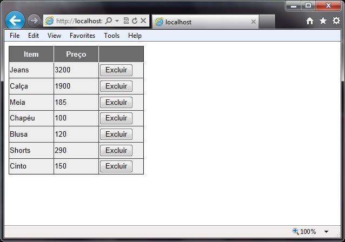The width and height of the screenshot is (345, 242).
Task: Open the Tools menu
Action: tap(111, 36)
